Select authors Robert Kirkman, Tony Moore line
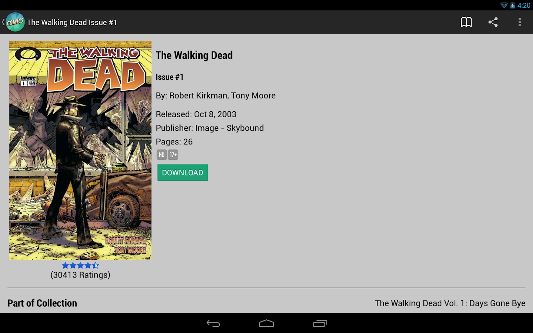Viewport: 533px width, 333px height. pyautogui.click(x=215, y=95)
